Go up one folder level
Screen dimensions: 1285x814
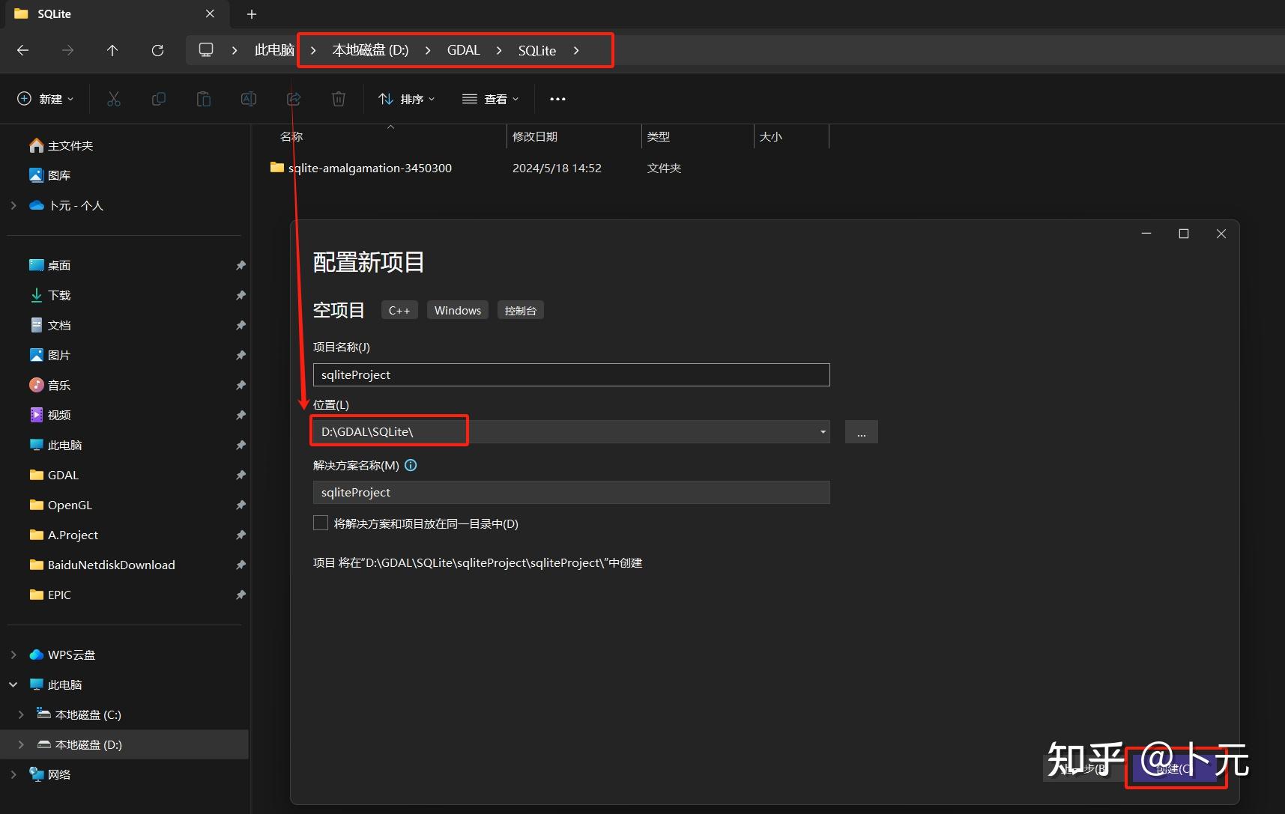pos(112,50)
